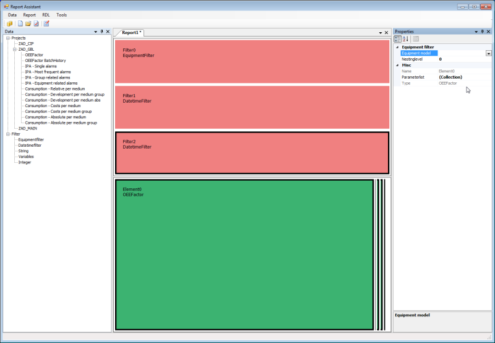Select IPA - Group related alarms
This screenshot has width=495, height=343.
pyautogui.click(x=48, y=77)
